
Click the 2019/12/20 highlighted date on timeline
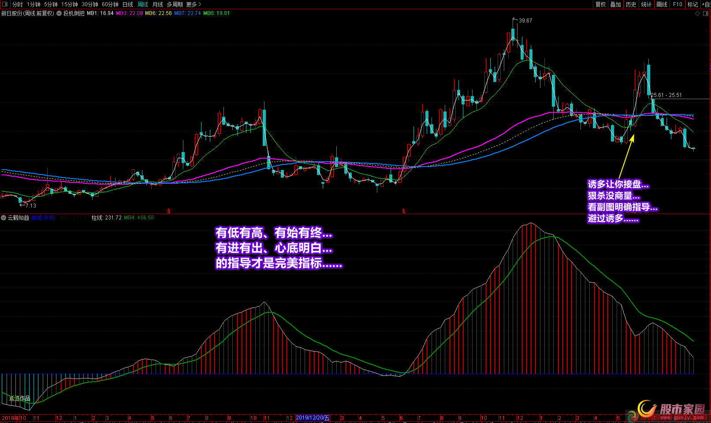(x=313, y=418)
